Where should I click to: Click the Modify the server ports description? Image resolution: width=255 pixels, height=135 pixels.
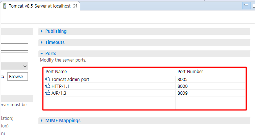pyautogui.click(x=63, y=60)
